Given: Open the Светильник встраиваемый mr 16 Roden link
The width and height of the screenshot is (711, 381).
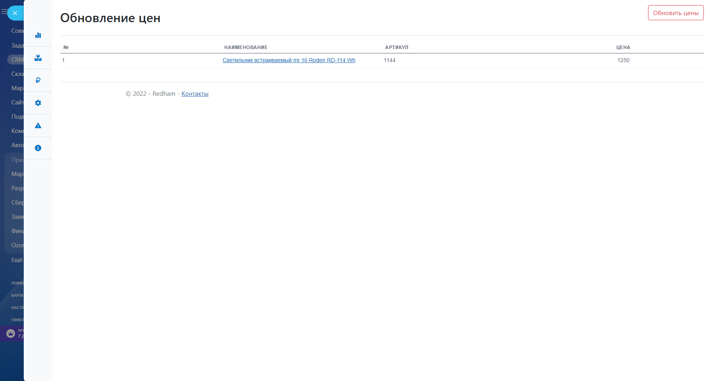Looking at the screenshot, I should [289, 60].
